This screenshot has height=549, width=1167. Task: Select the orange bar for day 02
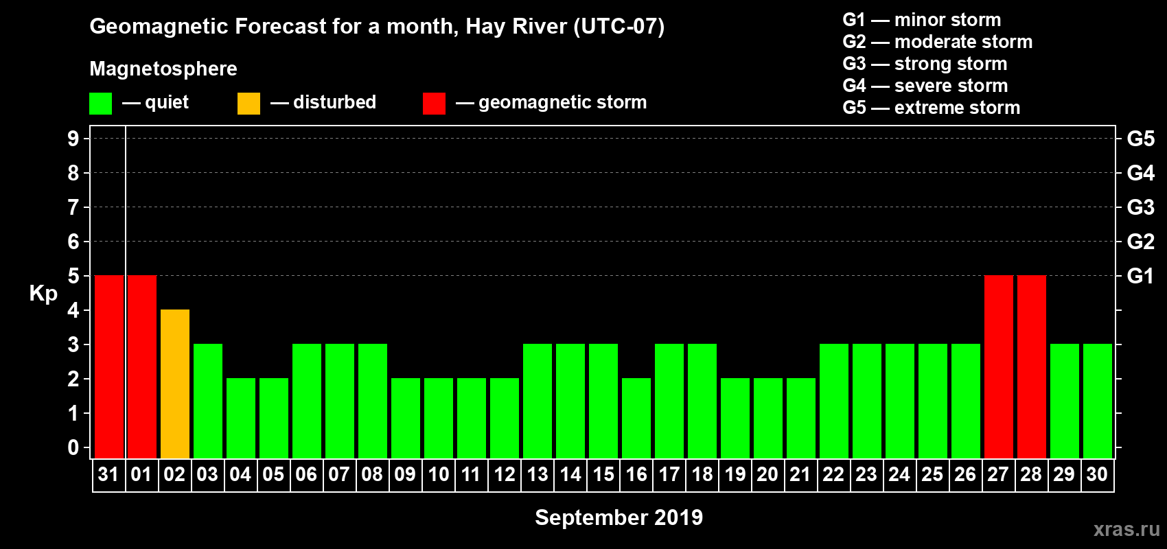pos(175,384)
